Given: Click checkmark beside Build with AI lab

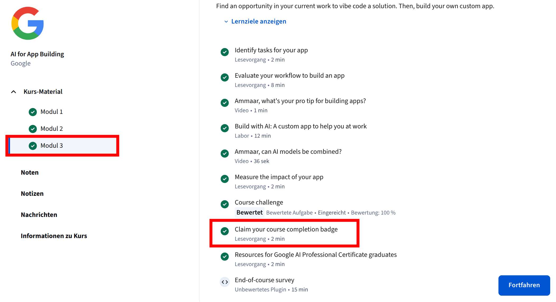Looking at the screenshot, I should (x=225, y=128).
